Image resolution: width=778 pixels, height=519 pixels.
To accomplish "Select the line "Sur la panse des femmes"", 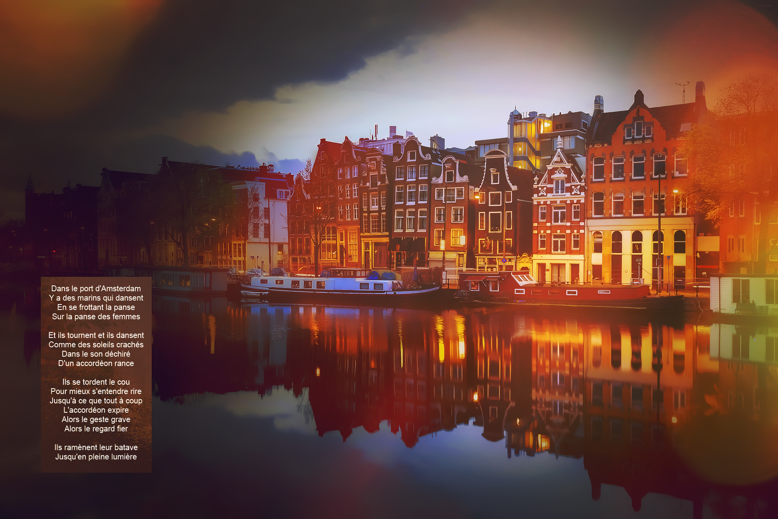I will pos(96,317).
